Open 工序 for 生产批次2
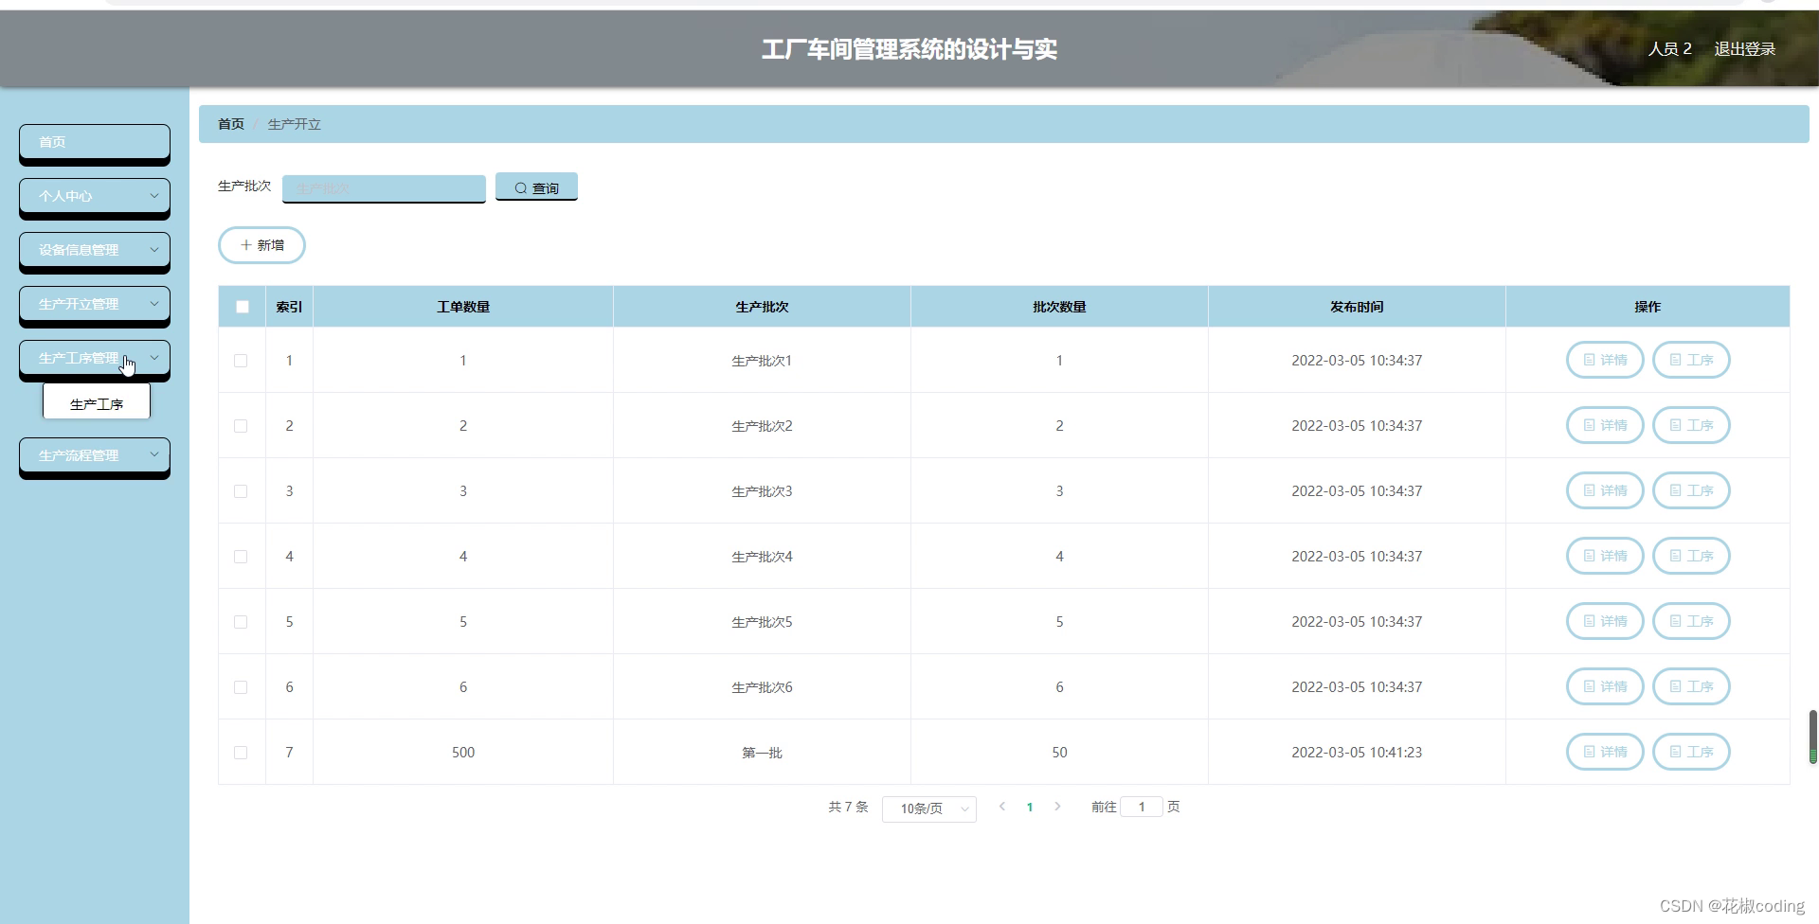Screen dimensions: 1819x924 point(1691,425)
